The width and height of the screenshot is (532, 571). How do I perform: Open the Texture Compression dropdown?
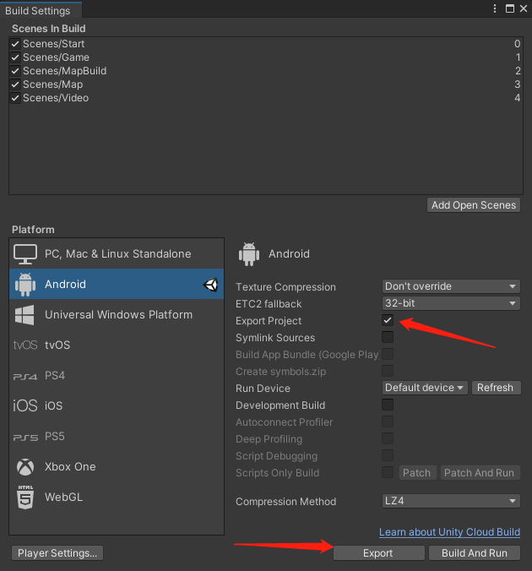click(x=451, y=286)
